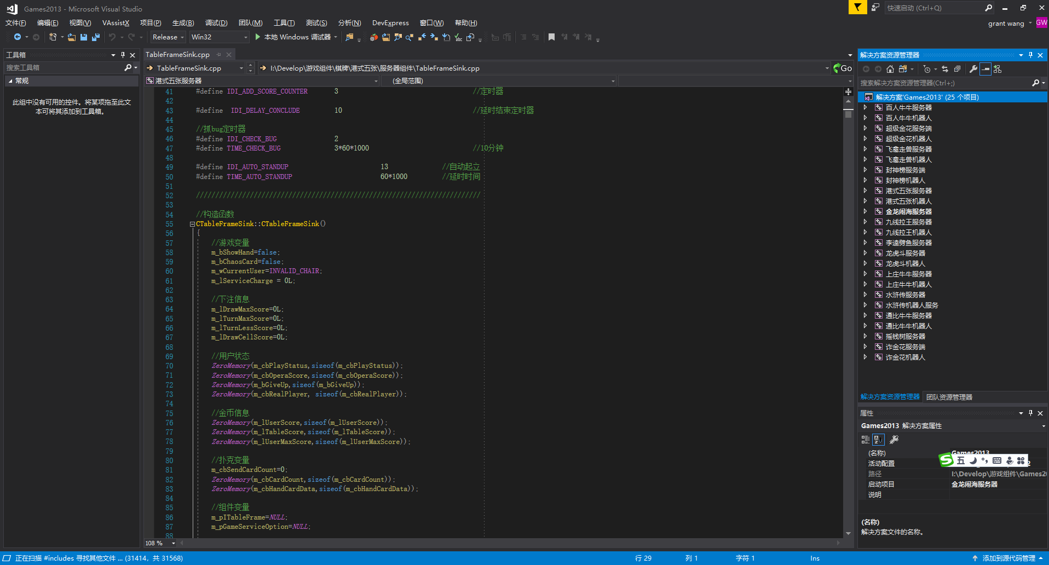
Task: Switch to the 解决方案资源管理器 bottom tab
Action: [890, 397]
